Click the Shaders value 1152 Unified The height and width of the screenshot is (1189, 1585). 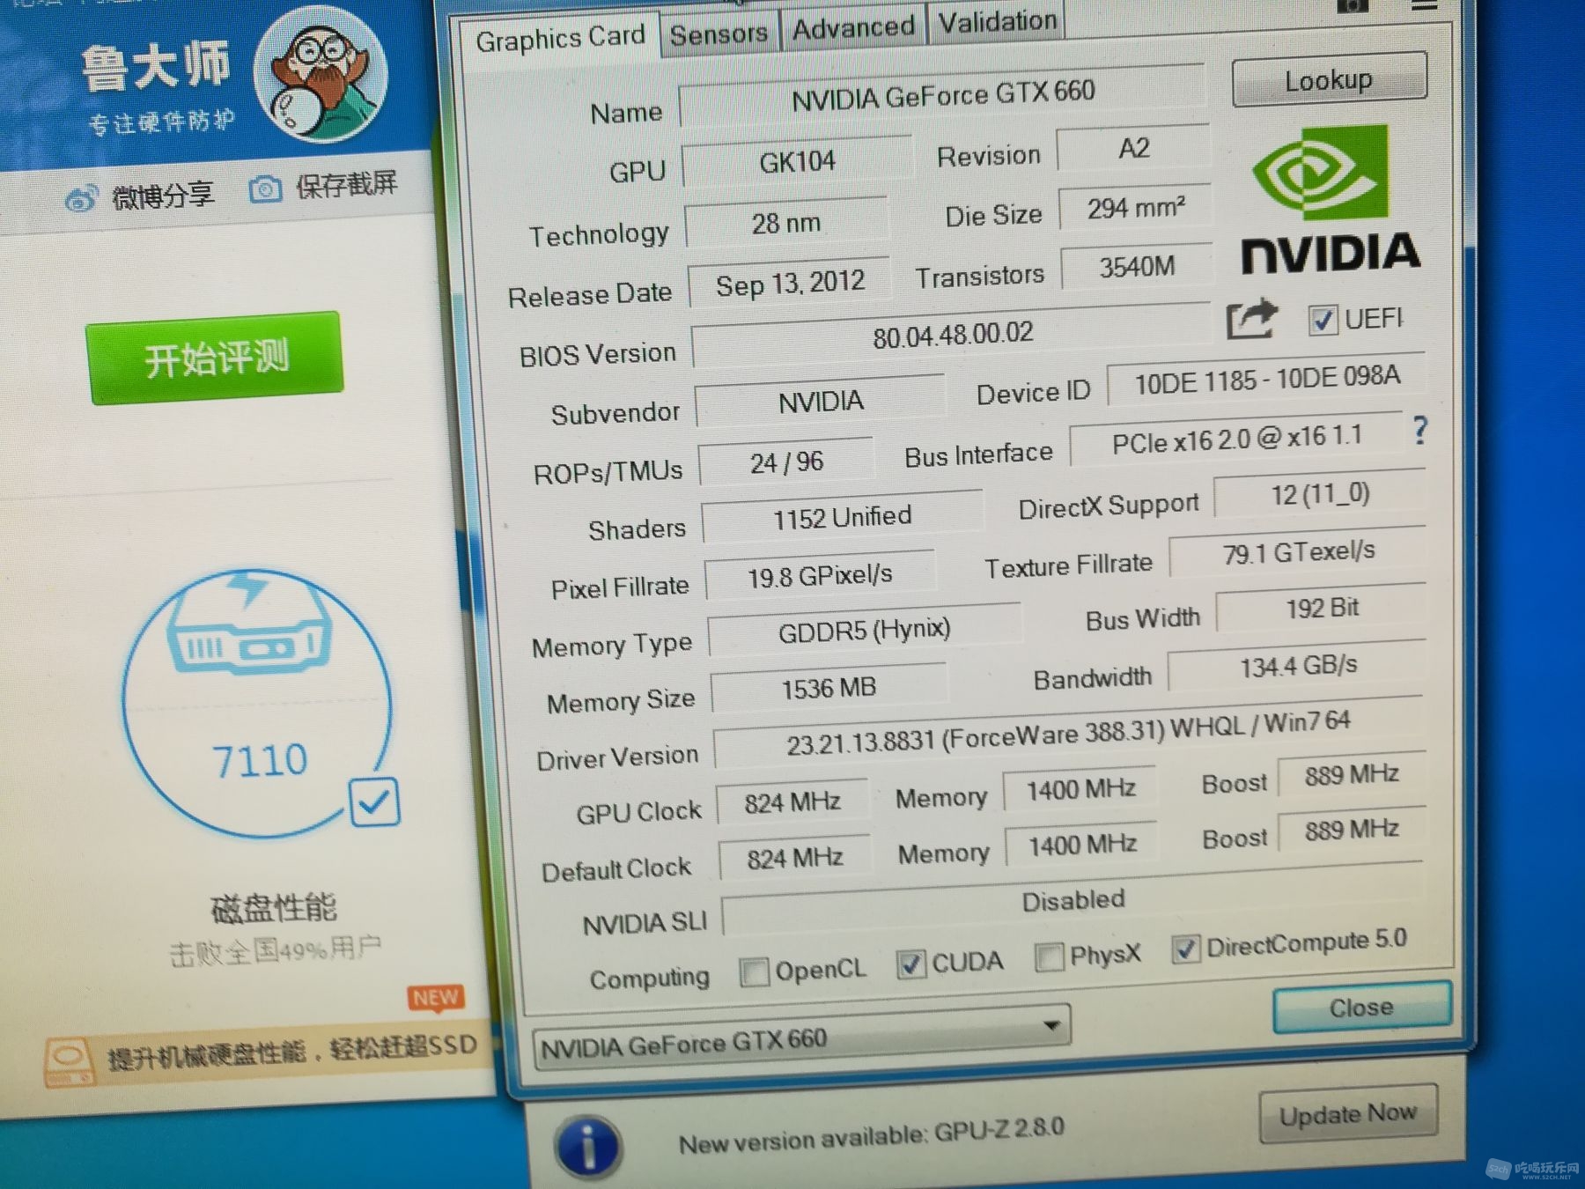pos(842,518)
